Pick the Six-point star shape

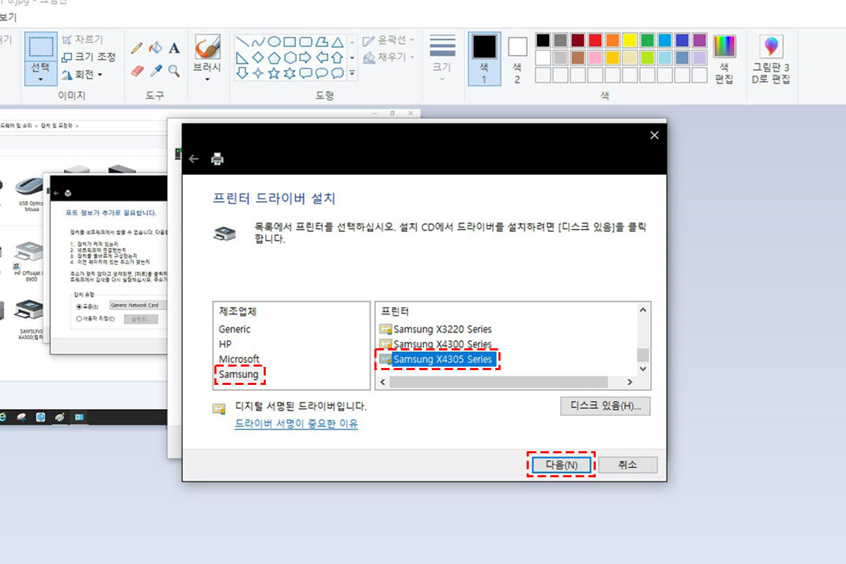[290, 73]
